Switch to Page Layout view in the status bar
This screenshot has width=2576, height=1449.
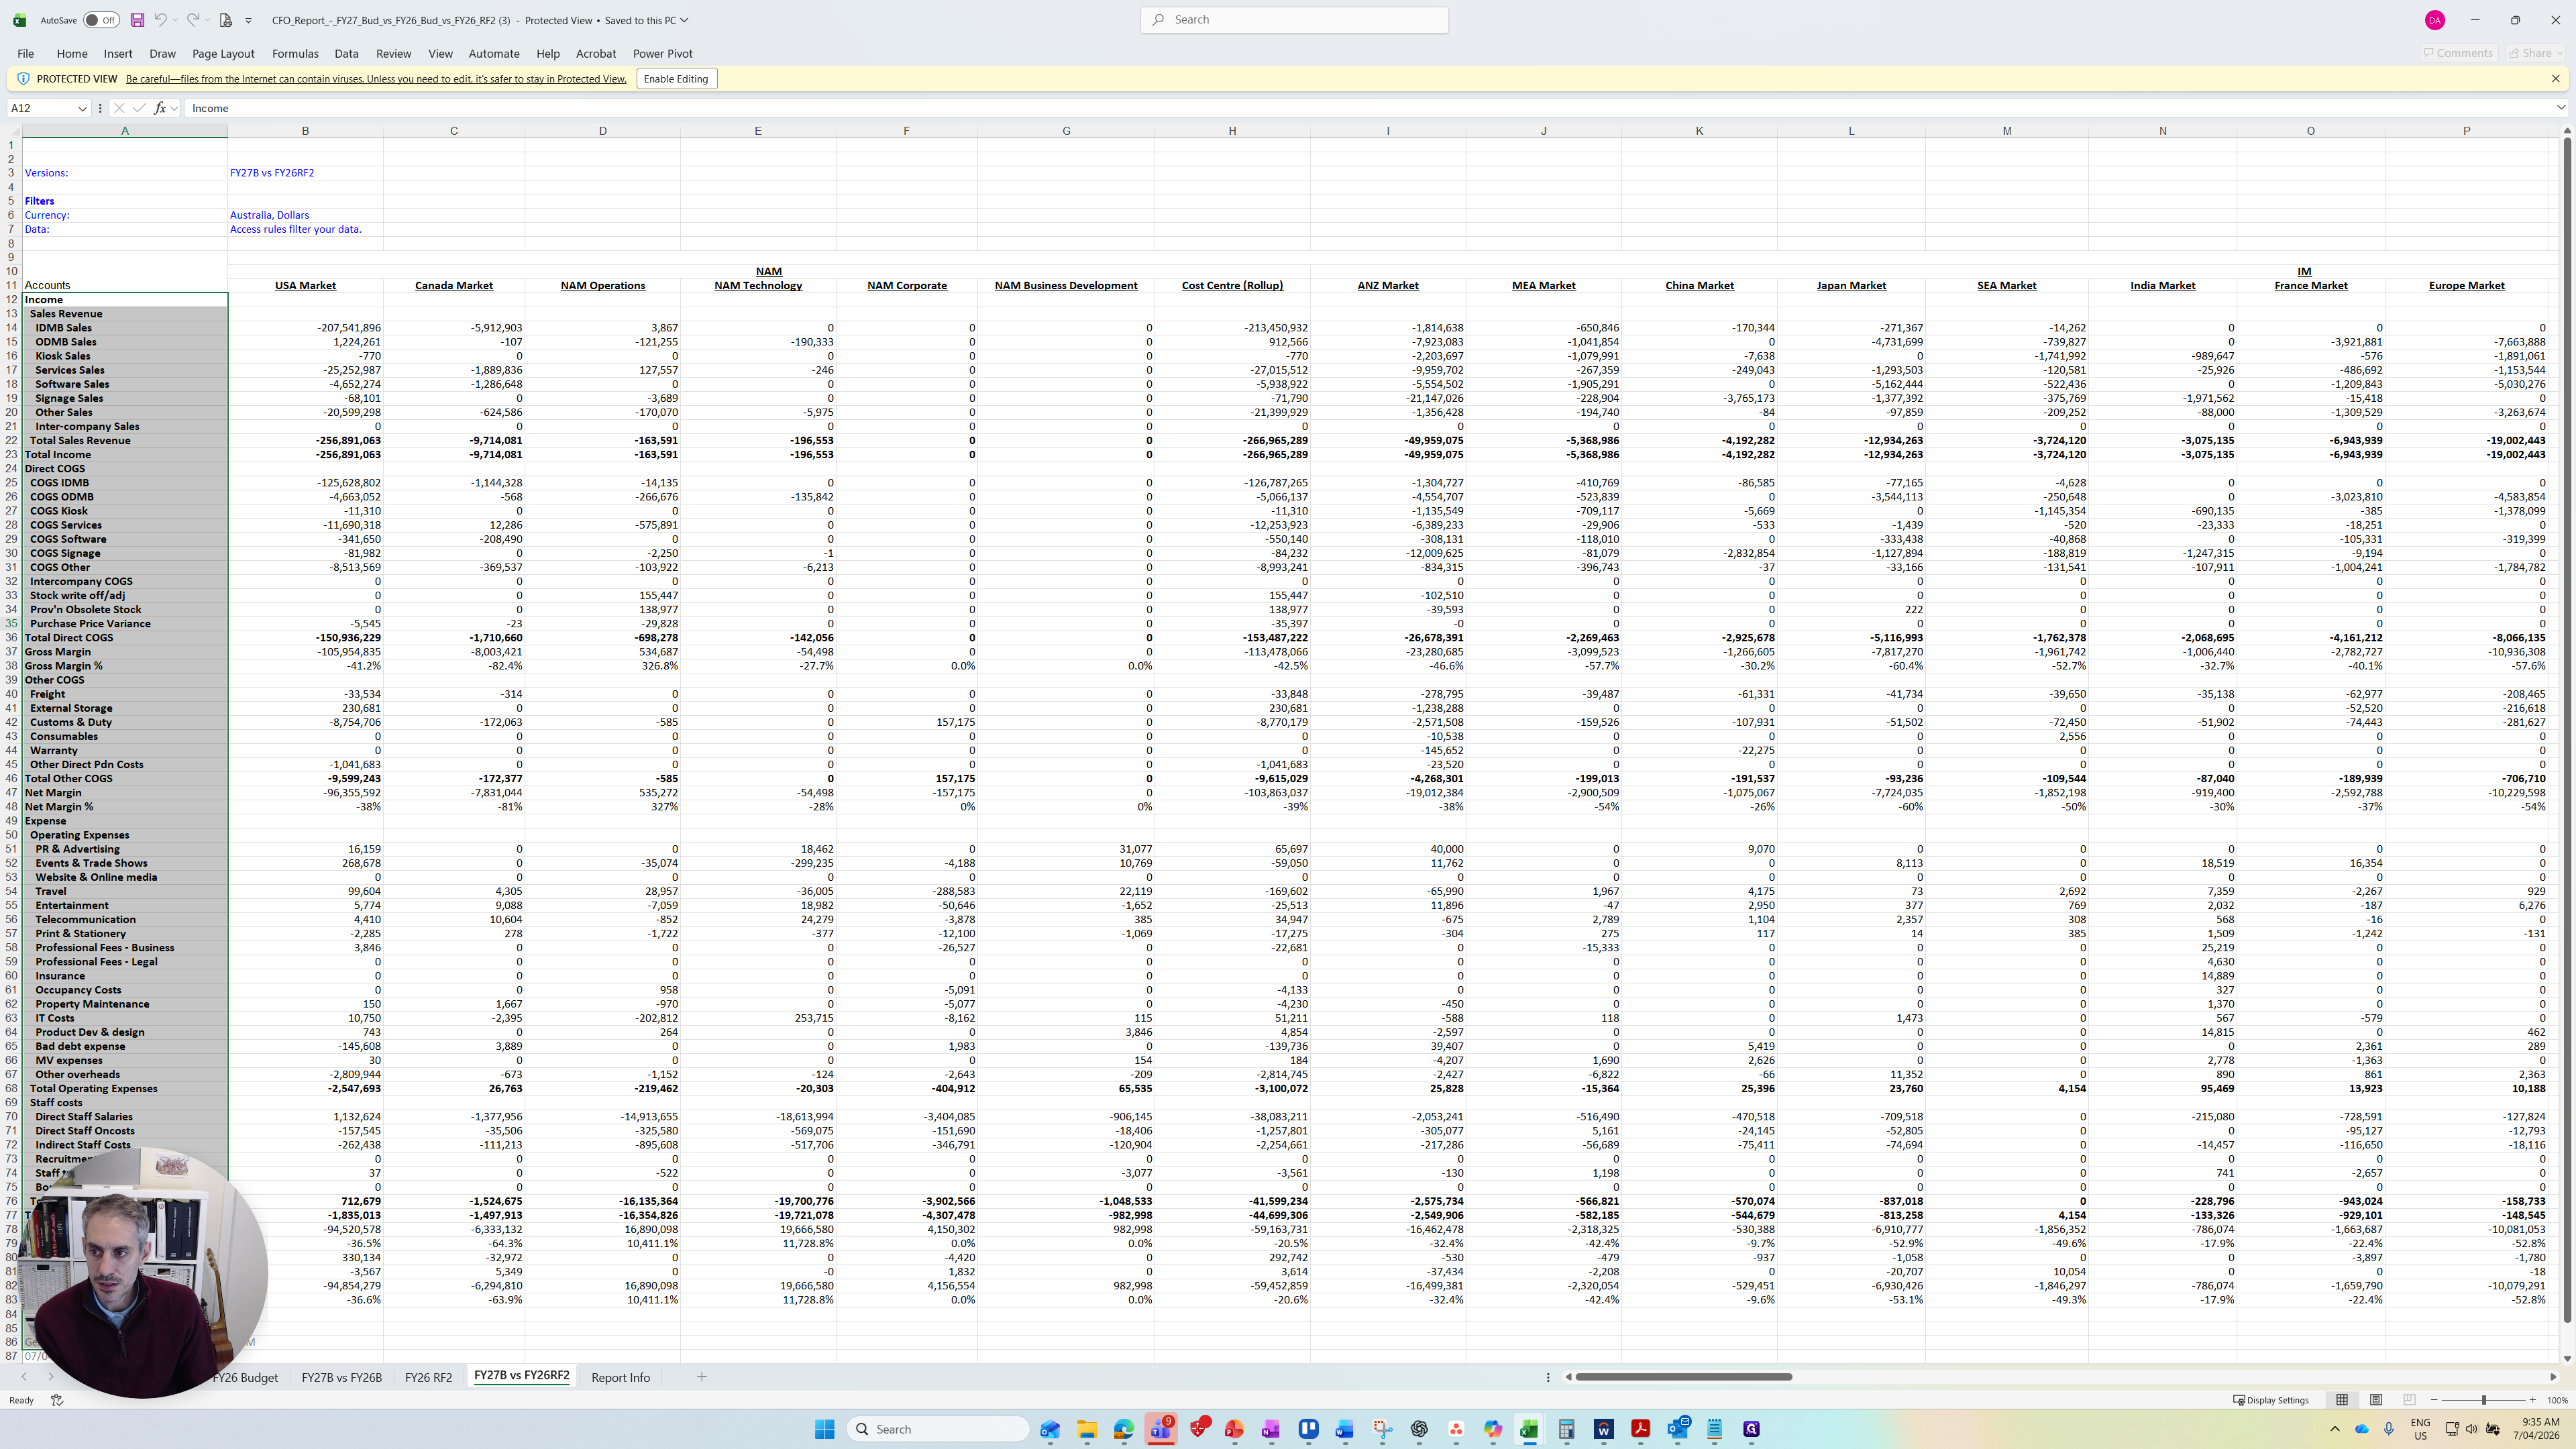click(2376, 1400)
